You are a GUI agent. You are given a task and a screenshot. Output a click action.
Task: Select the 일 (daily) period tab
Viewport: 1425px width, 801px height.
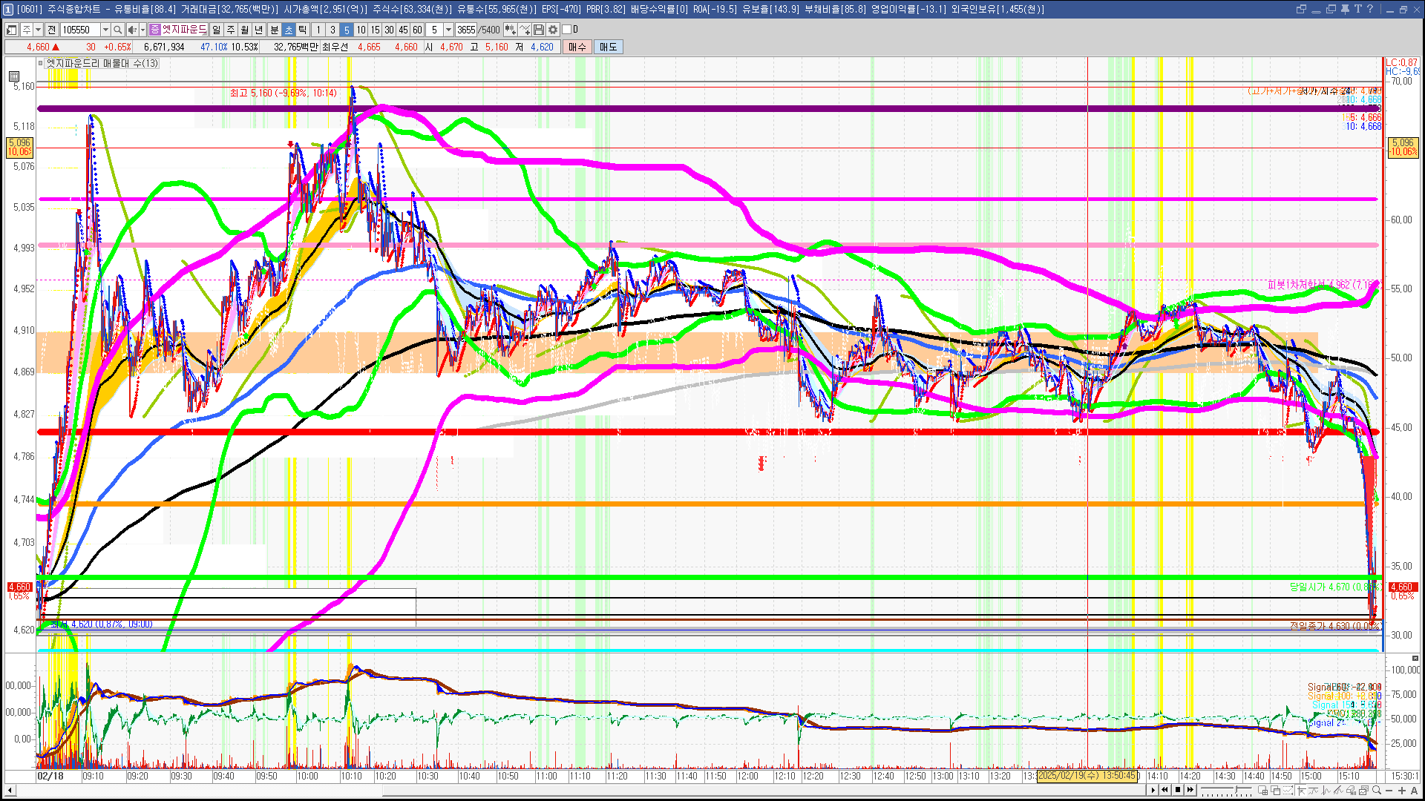click(216, 30)
